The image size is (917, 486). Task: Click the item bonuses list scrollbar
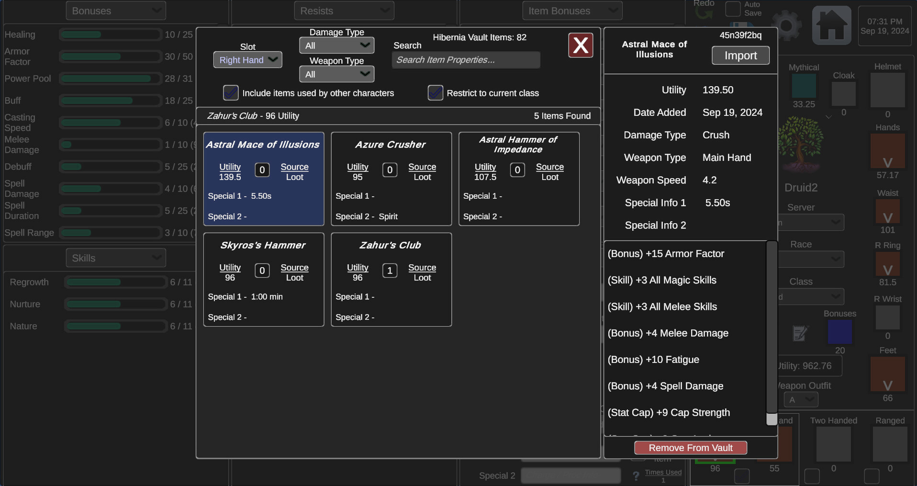pyautogui.click(x=772, y=333)
